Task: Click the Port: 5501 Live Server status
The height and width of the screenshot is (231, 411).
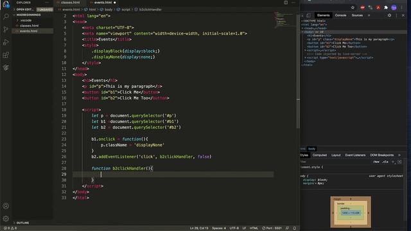Action: click(x=272, y=228)
